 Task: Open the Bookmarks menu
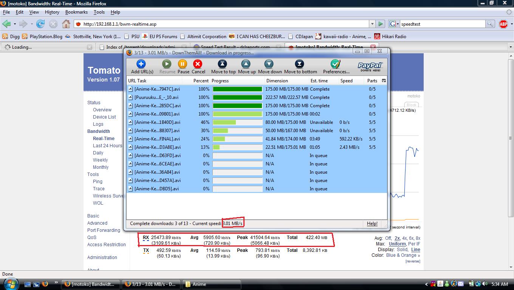coord(76,12)
